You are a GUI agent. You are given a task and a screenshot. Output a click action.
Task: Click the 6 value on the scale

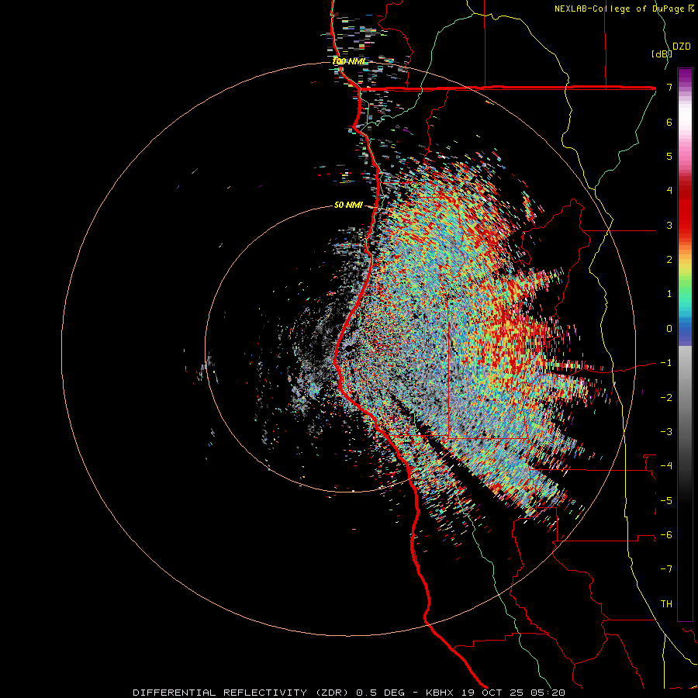click(x=669, y=122)
